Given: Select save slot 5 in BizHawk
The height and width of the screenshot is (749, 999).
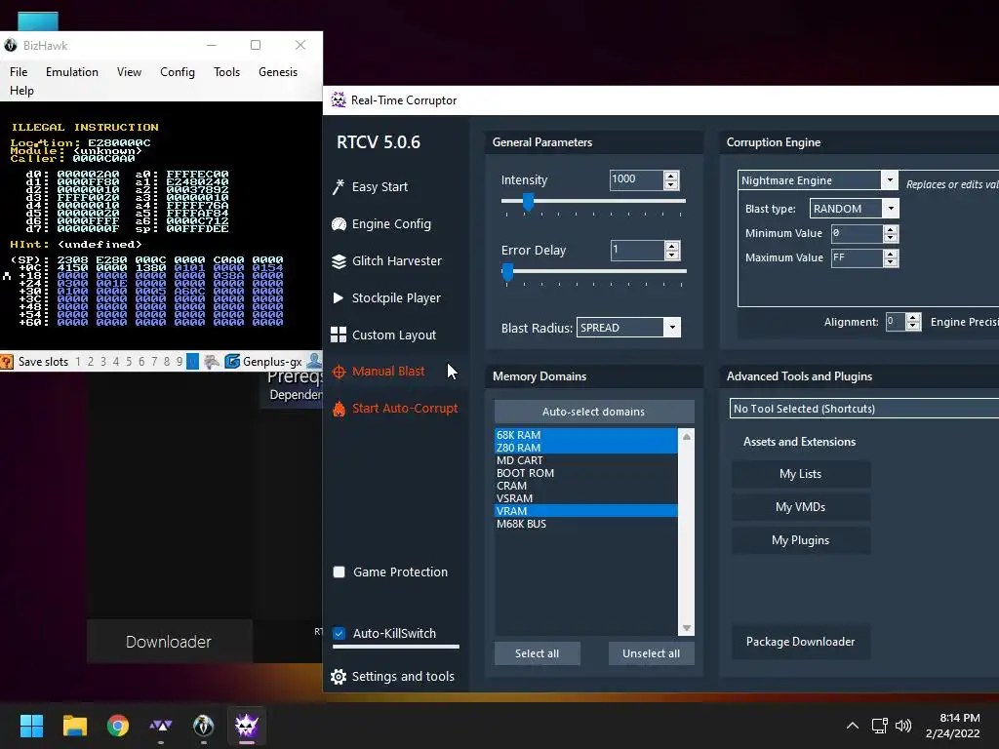Looking at the screenshot, I should [129, 362].
